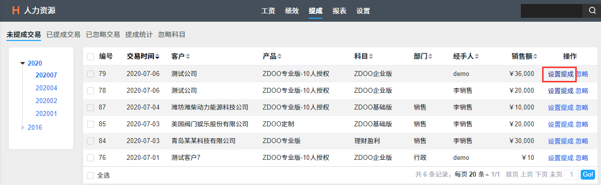Switch to the 已提成交易 tab
The width and height of the screenshot is (601, 185).
tap(63, 35)
